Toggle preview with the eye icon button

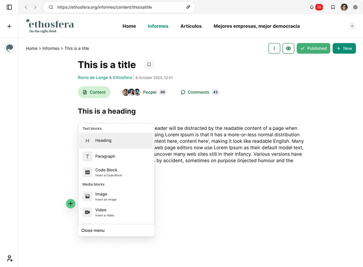pyautogui.click(x=288, y=48)
